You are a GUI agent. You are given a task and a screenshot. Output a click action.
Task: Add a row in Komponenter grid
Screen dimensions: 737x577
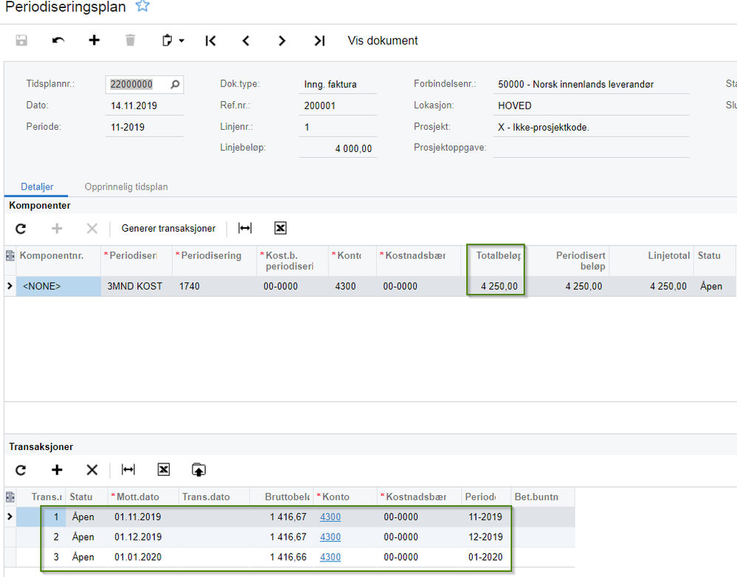pos(57,229)
